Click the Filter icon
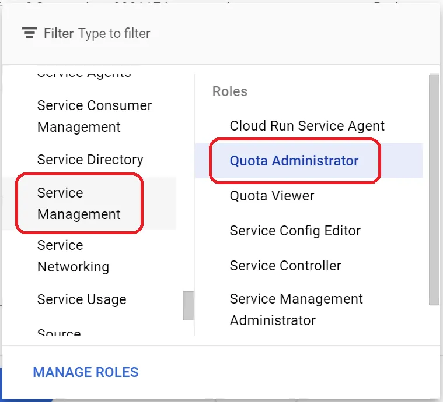The height and width of the screenshot is (402, 443). 29,33
